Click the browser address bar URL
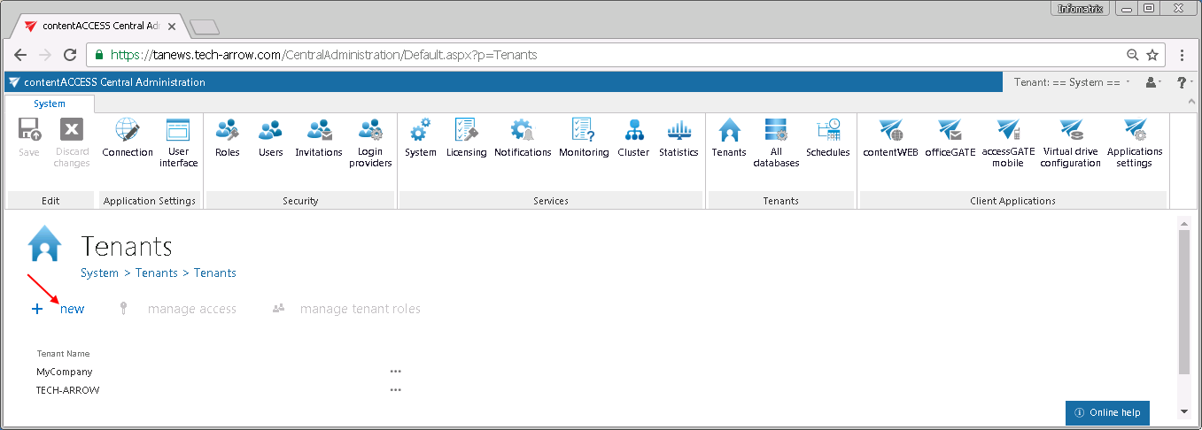 (323, 55)
